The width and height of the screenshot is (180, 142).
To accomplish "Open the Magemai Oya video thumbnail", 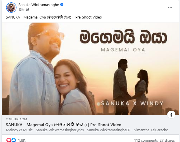I will tap(90, 69).
